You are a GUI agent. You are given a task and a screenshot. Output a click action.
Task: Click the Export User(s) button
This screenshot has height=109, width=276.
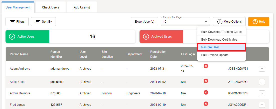(145, 22)
